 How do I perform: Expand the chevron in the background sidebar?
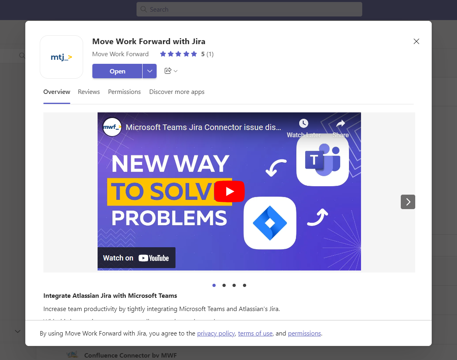(18, 331)
